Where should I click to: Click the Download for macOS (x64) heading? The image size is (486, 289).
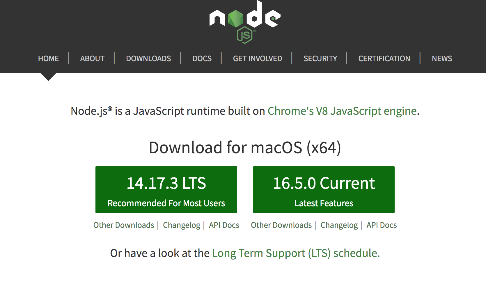tap(245, 148)
